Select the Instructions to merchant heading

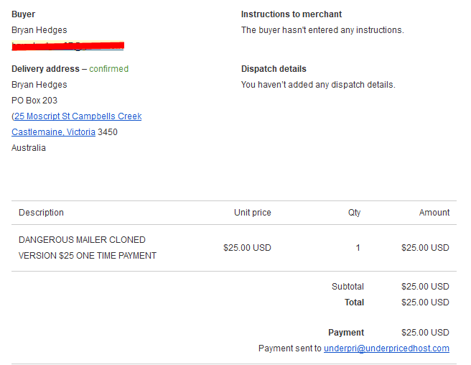[291, 14]
